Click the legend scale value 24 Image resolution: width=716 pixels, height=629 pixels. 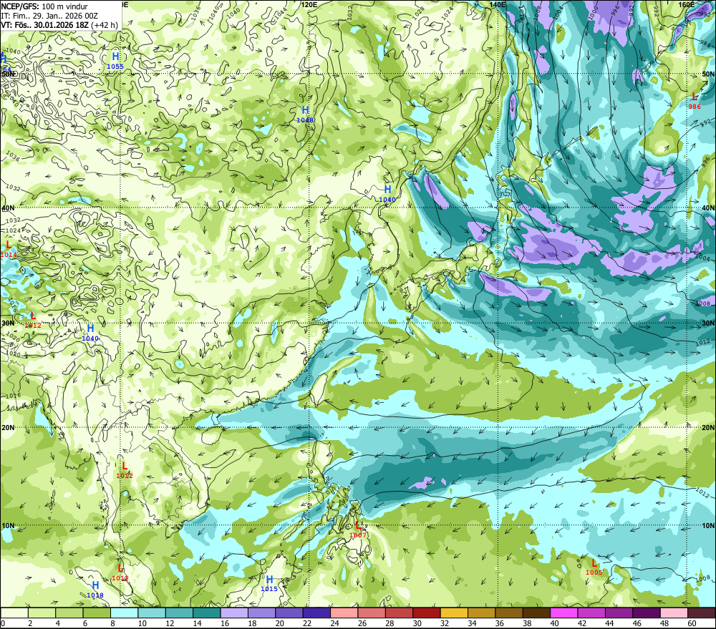334,623
